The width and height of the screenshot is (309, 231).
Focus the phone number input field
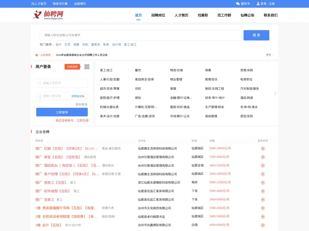[x=62, y=83]
